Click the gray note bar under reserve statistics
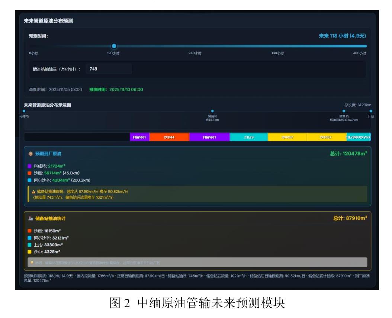The height and width of the screenshot is (318, 392). (197, 263)
